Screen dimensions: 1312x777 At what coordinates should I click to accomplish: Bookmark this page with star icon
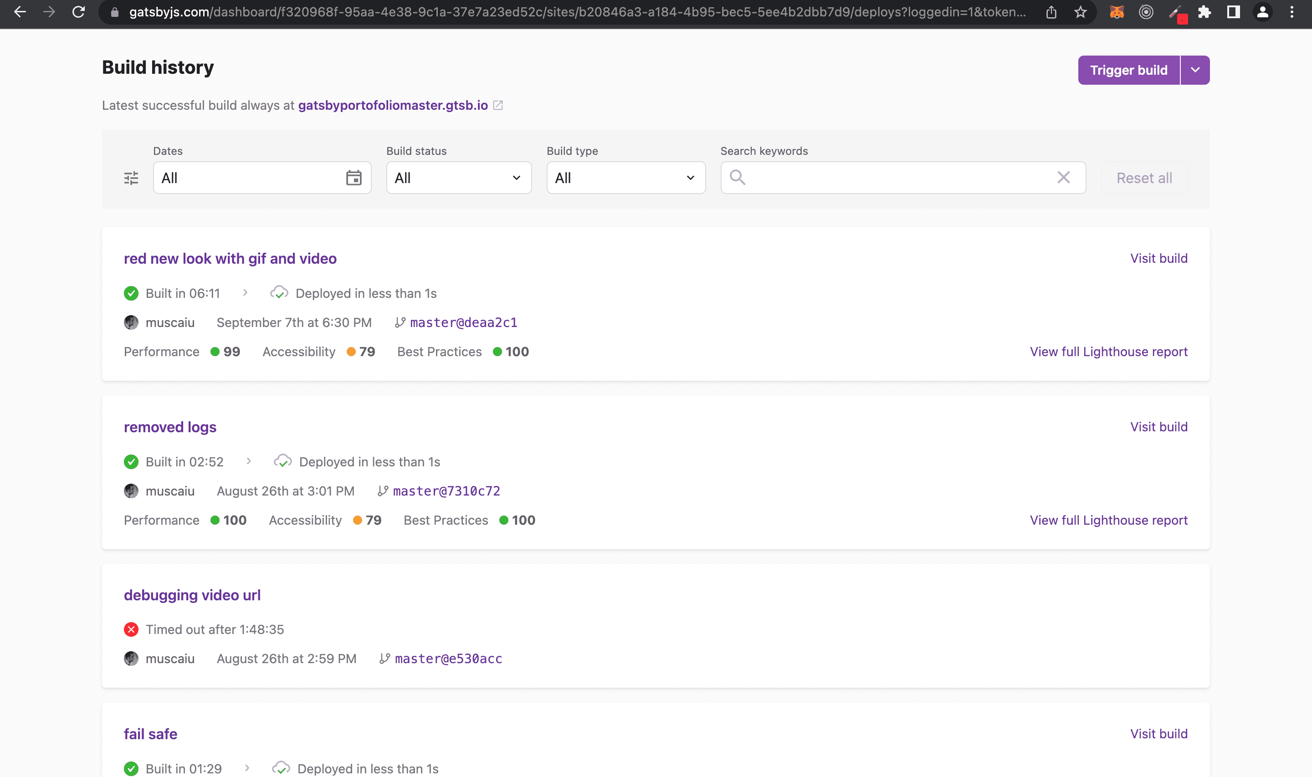tap(1081, 12)
